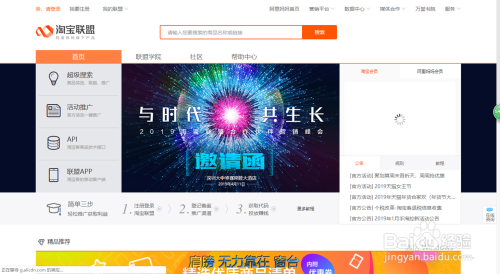The height and width of the screenshot is (274, 500).
Task: Switch to the 淘宝会员 login tab
Action: point(369,71)
